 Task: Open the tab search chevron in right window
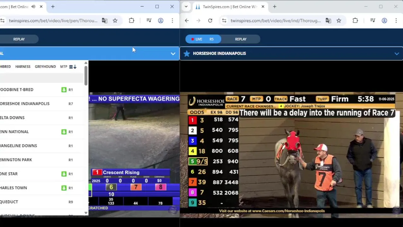[x=186, y=7]
